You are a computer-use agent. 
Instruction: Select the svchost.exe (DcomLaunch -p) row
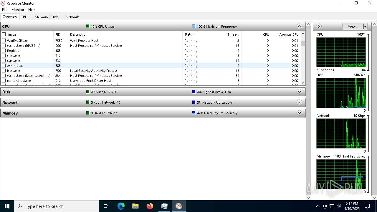click(x=150, y=76)
